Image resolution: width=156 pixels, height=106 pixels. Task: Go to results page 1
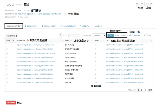point(138,90)
